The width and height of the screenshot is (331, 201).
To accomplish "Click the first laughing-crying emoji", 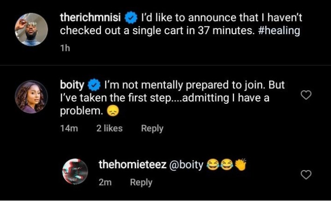I will click(213, 165).
